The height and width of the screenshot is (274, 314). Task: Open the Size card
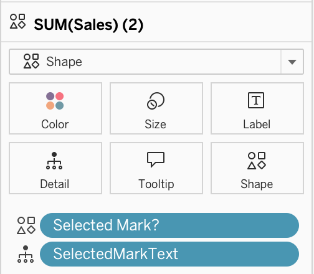click(156, 108)
